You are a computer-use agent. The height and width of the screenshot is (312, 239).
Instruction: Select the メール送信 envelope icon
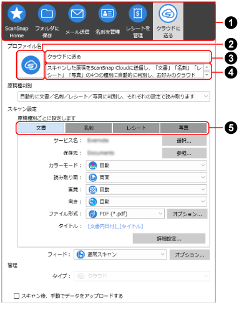pyautogui.click(x=77, y=14)
